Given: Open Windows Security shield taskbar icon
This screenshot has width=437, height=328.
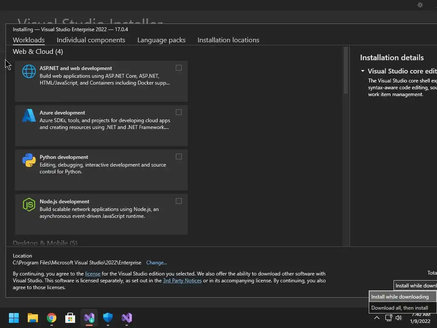Looking at the screenshot, I should (x=108, y=318).
